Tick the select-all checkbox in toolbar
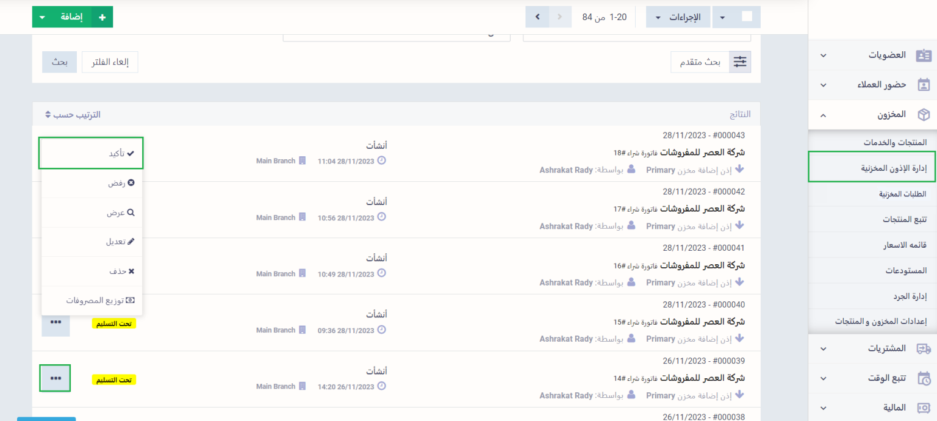The image size is (937, 421). click(x=747, y=17)
